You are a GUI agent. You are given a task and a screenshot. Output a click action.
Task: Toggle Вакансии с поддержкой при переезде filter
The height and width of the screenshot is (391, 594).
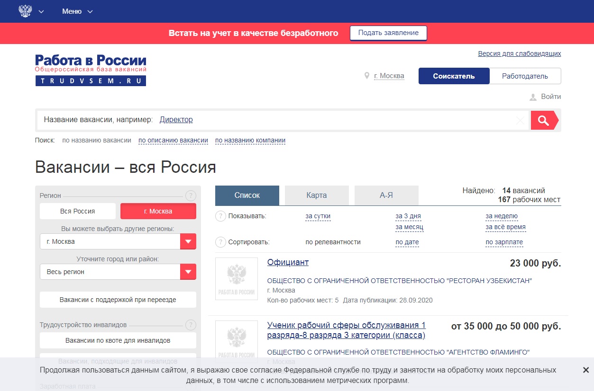[118, 300]
